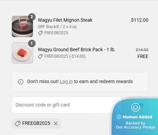Click the FREEGB2025 applied code chip label
The width and height of the screenshot is (158, 135).
[x=36, y=123]
